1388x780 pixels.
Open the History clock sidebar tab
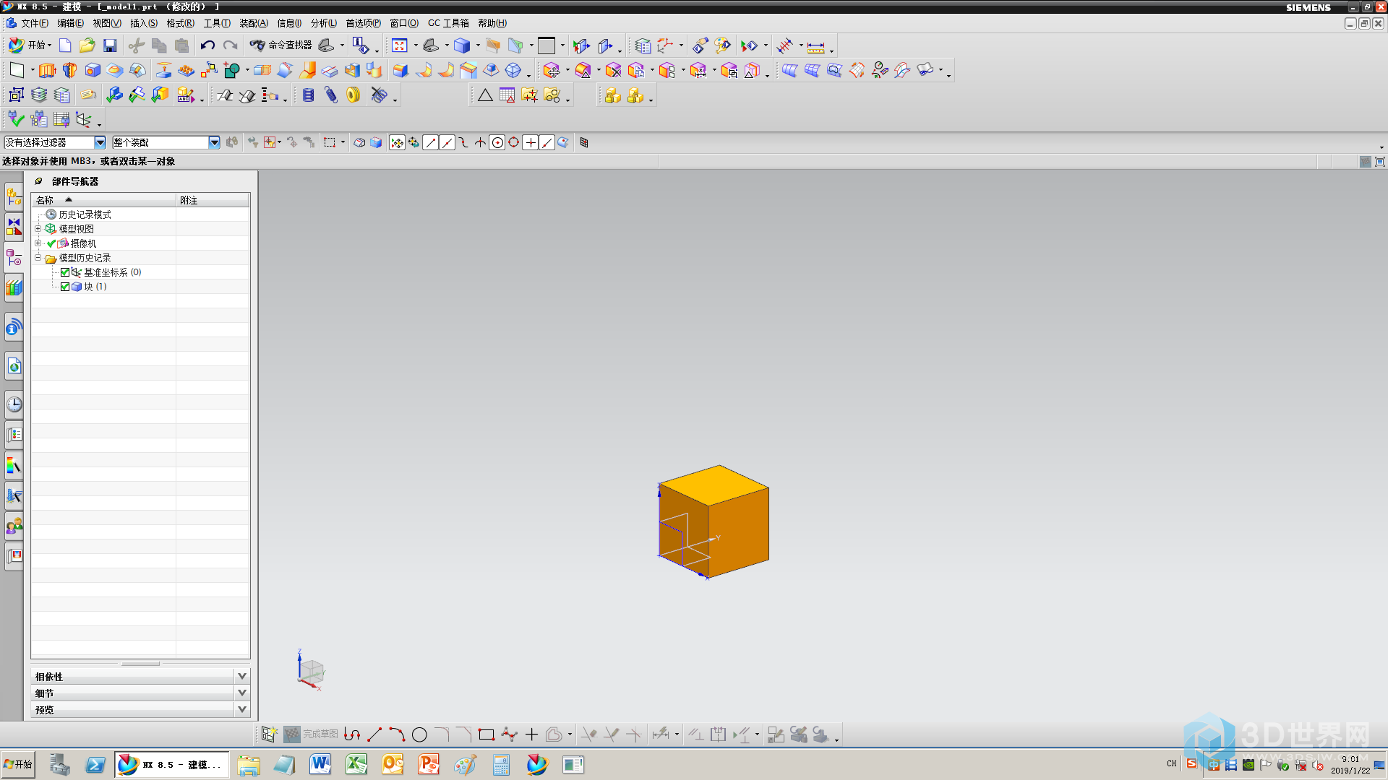tap(14, 404)
